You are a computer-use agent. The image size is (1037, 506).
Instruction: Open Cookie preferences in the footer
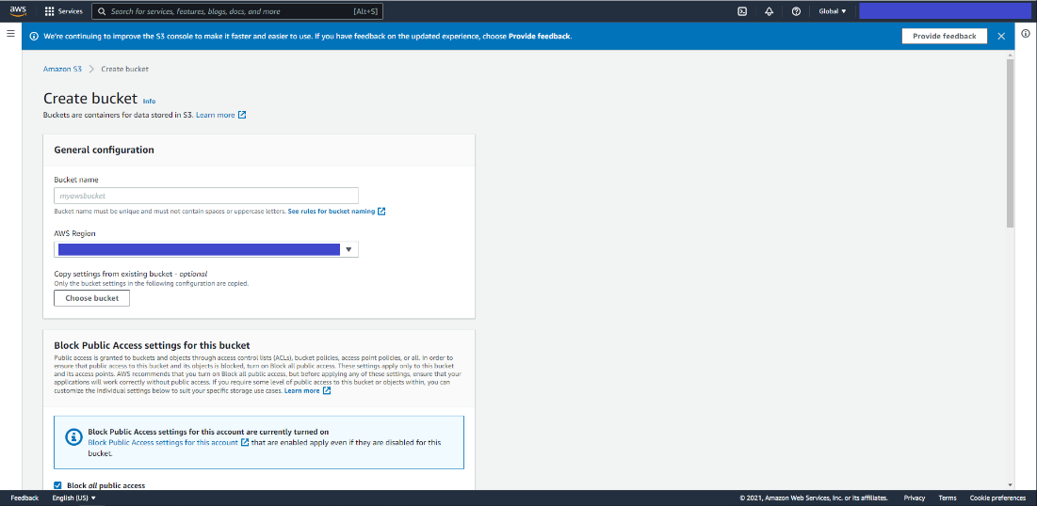tap(998, 498)
